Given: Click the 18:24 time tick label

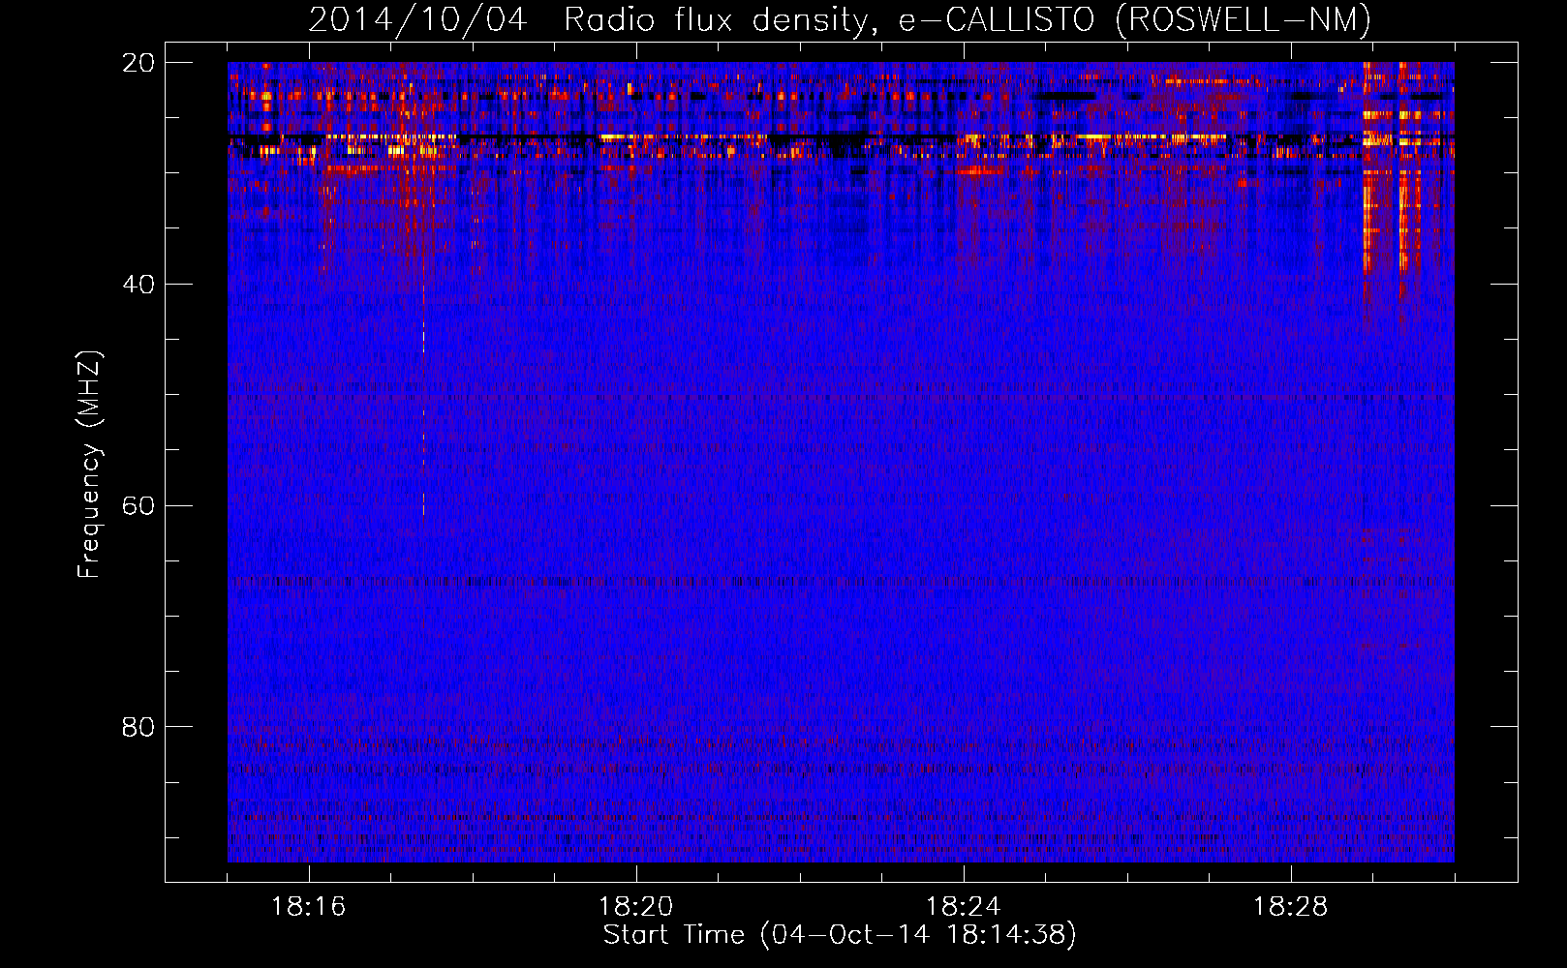Looking at the screenshot, I should 964,907.
